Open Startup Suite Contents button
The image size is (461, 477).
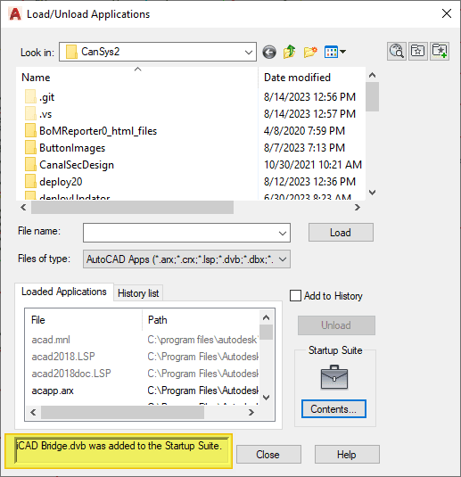[x=333, y=409]
